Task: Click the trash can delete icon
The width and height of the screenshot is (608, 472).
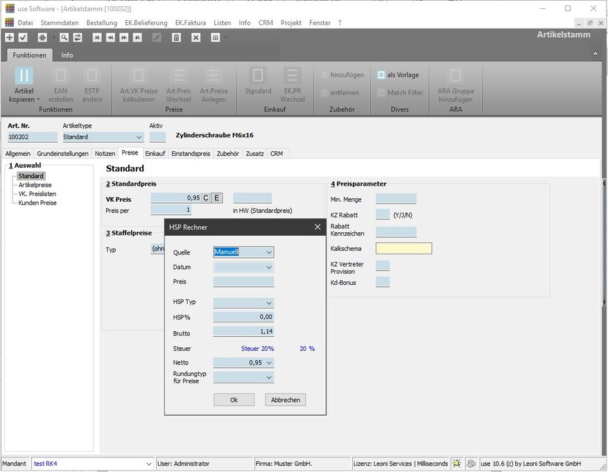Action: tap(176, 37)
